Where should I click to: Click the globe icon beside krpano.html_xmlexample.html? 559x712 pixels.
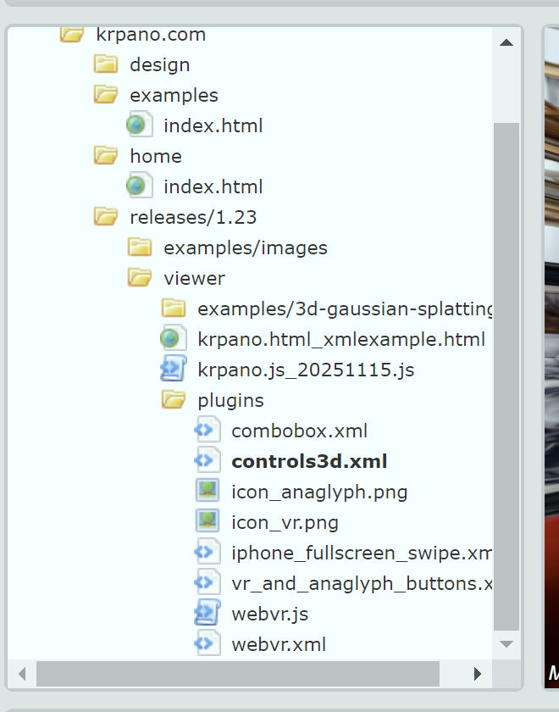tap(174, 339)
